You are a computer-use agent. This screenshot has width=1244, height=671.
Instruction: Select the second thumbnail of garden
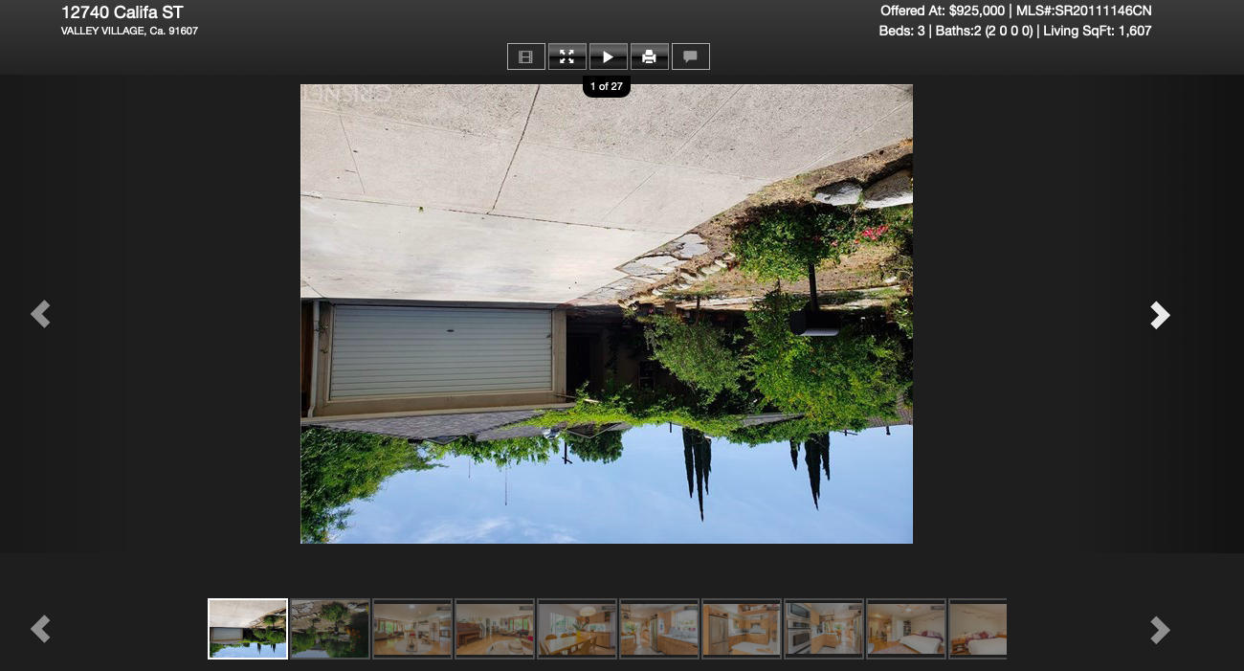[x=330, y=629]
